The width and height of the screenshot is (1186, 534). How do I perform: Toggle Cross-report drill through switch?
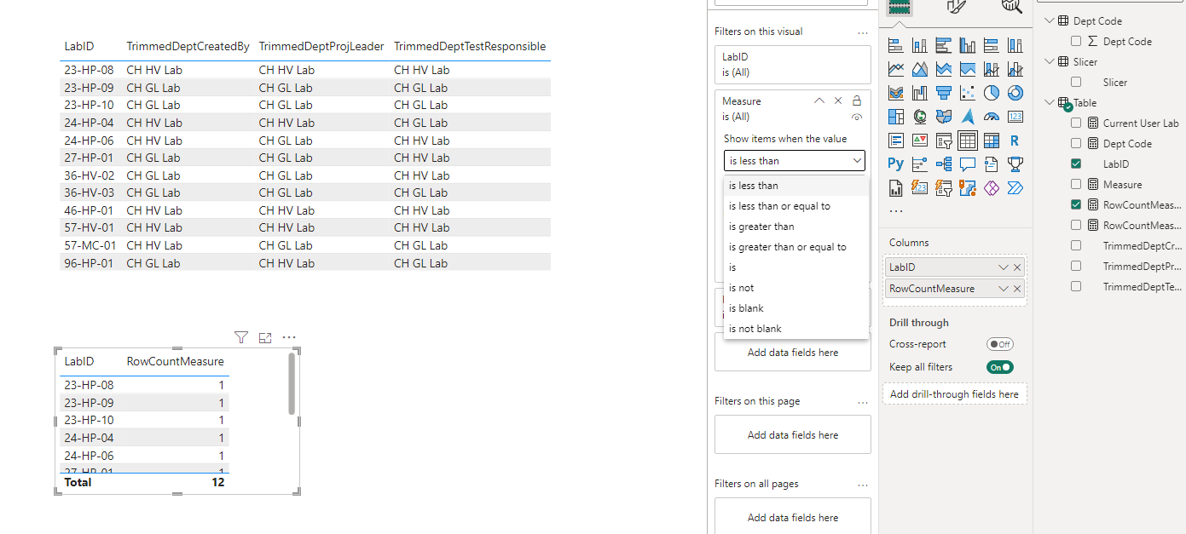tap(999, 344)
